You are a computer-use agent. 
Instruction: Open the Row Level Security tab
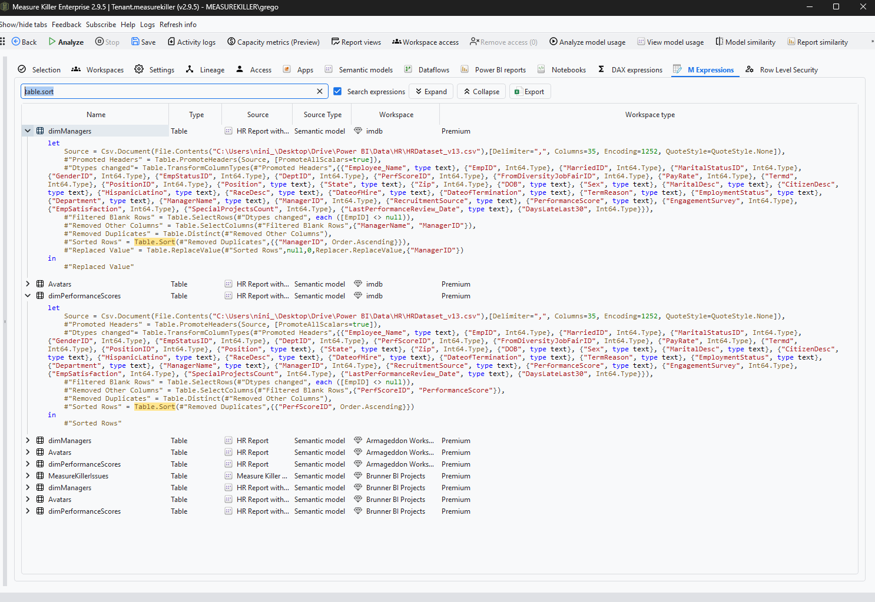[781, 69]
